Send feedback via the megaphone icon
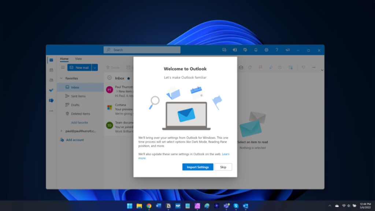This screenshot has width=375, height=211. point(287,50)
